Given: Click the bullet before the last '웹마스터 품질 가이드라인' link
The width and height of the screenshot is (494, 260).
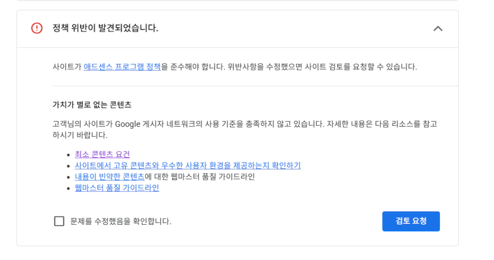Looking at the screenshot, I should (69, 189).
